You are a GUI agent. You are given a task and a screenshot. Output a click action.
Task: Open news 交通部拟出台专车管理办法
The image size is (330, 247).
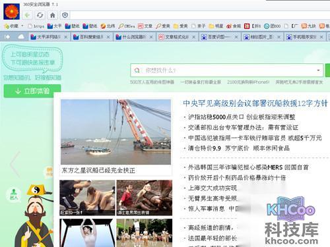pyautogui.click(x=243, y=127)
